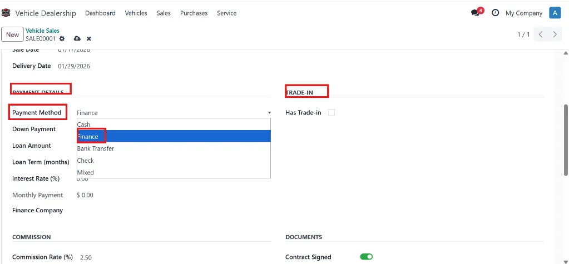Choose Check payment option
The image size is (569, 264).
point(174,160)
